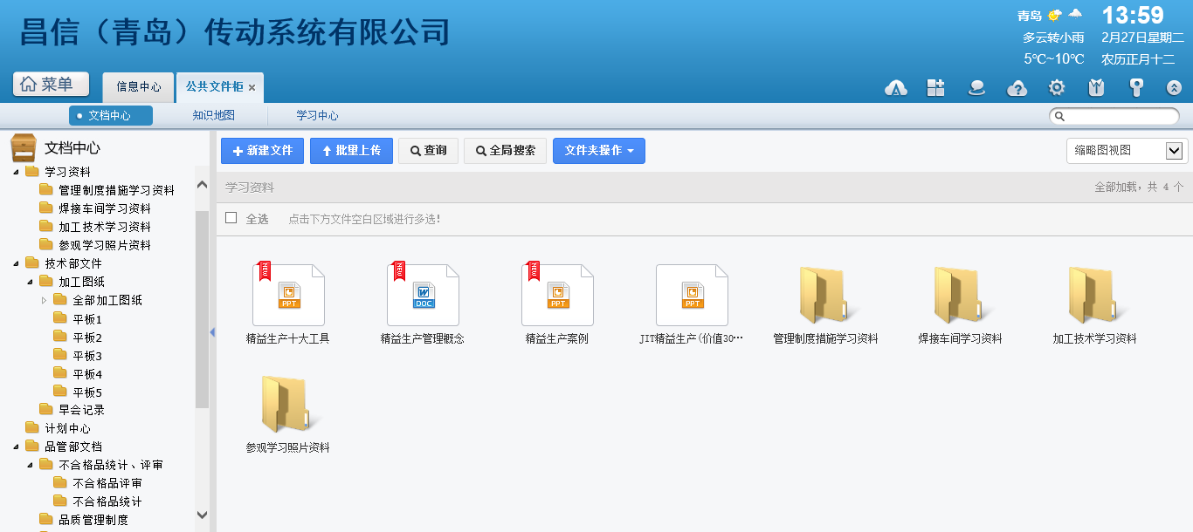Open the 缩略图视图 view mode dropdown
Screen dimensions: 1193x532
(x=1127, y=151)
